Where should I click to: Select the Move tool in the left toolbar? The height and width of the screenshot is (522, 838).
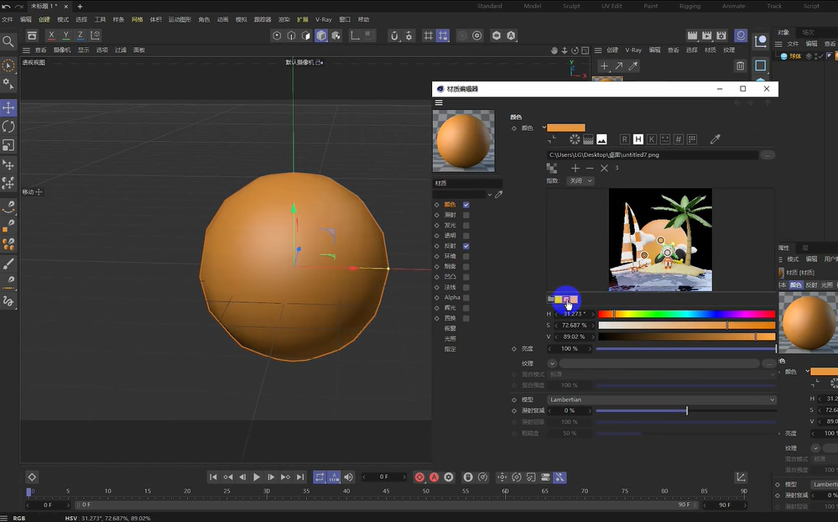(x=8, y=107)
